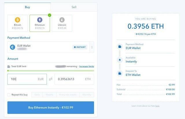Viewport: 185px width, 119px height.
Task: Click the €252.76 per ETH rate text
Action: pos(146,34)
